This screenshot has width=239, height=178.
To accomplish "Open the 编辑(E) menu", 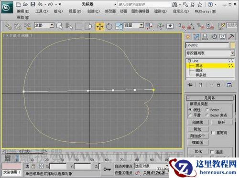I will coord(23,11).
